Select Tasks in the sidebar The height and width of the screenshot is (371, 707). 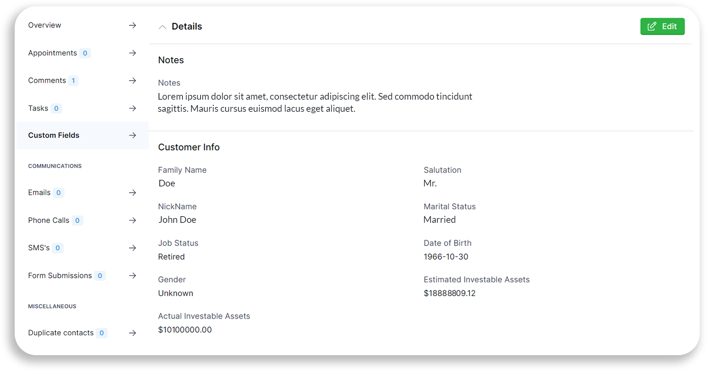click(x=83, y=108)
